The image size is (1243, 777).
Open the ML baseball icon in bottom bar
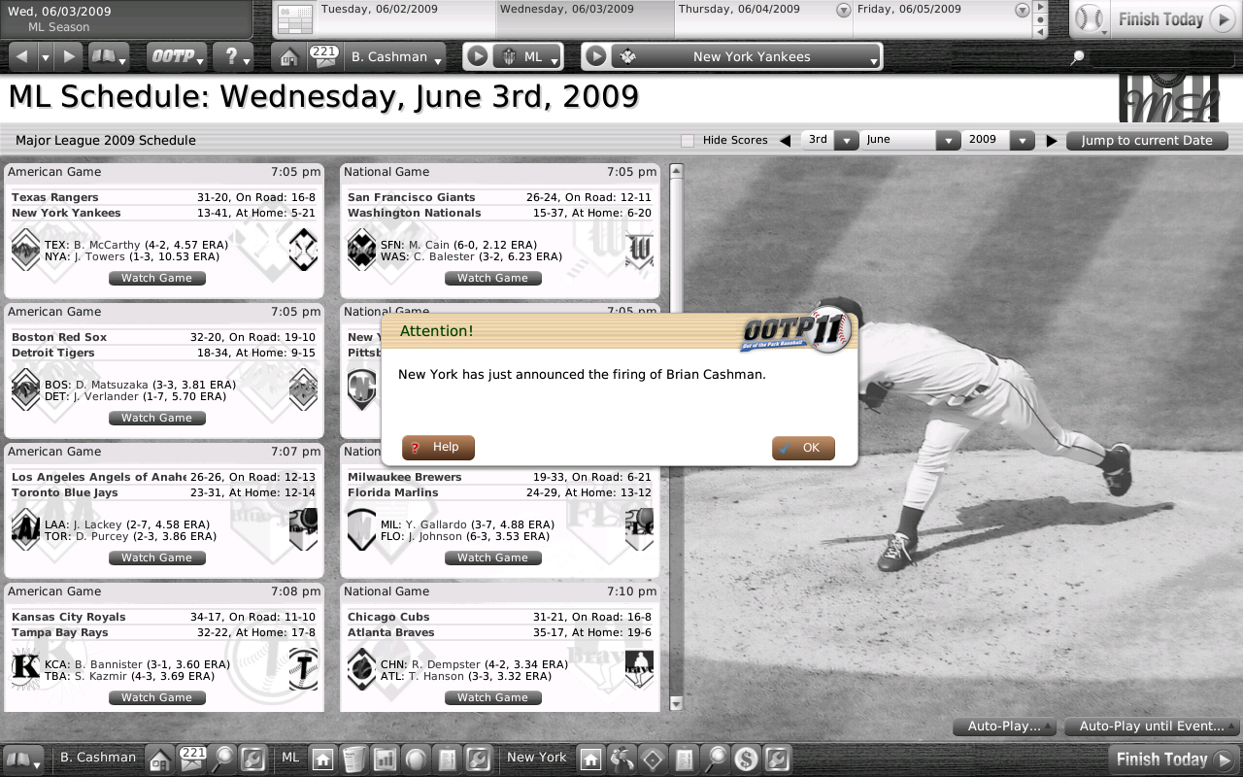click(x=416, y=759)
